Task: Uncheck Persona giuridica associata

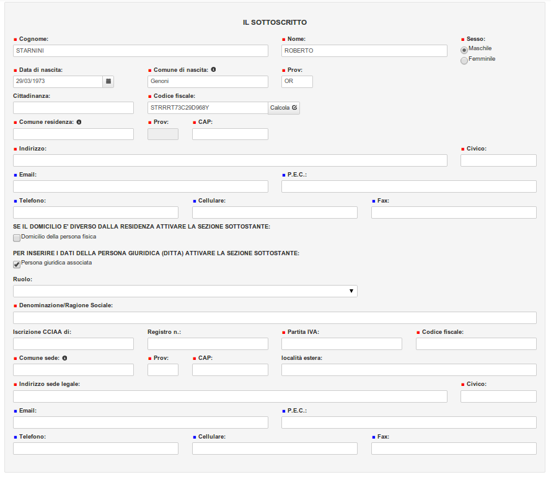Action: [x=17, y=264]
